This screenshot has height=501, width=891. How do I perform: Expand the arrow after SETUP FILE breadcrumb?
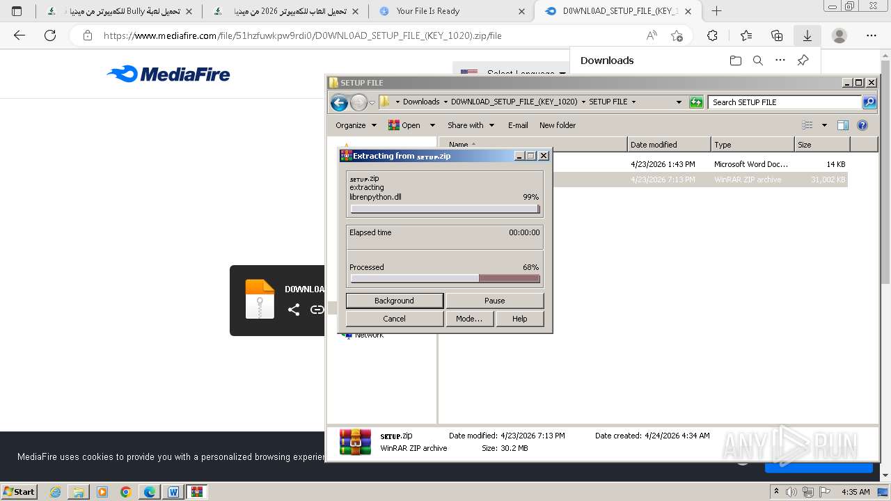[x=633, y=102]
